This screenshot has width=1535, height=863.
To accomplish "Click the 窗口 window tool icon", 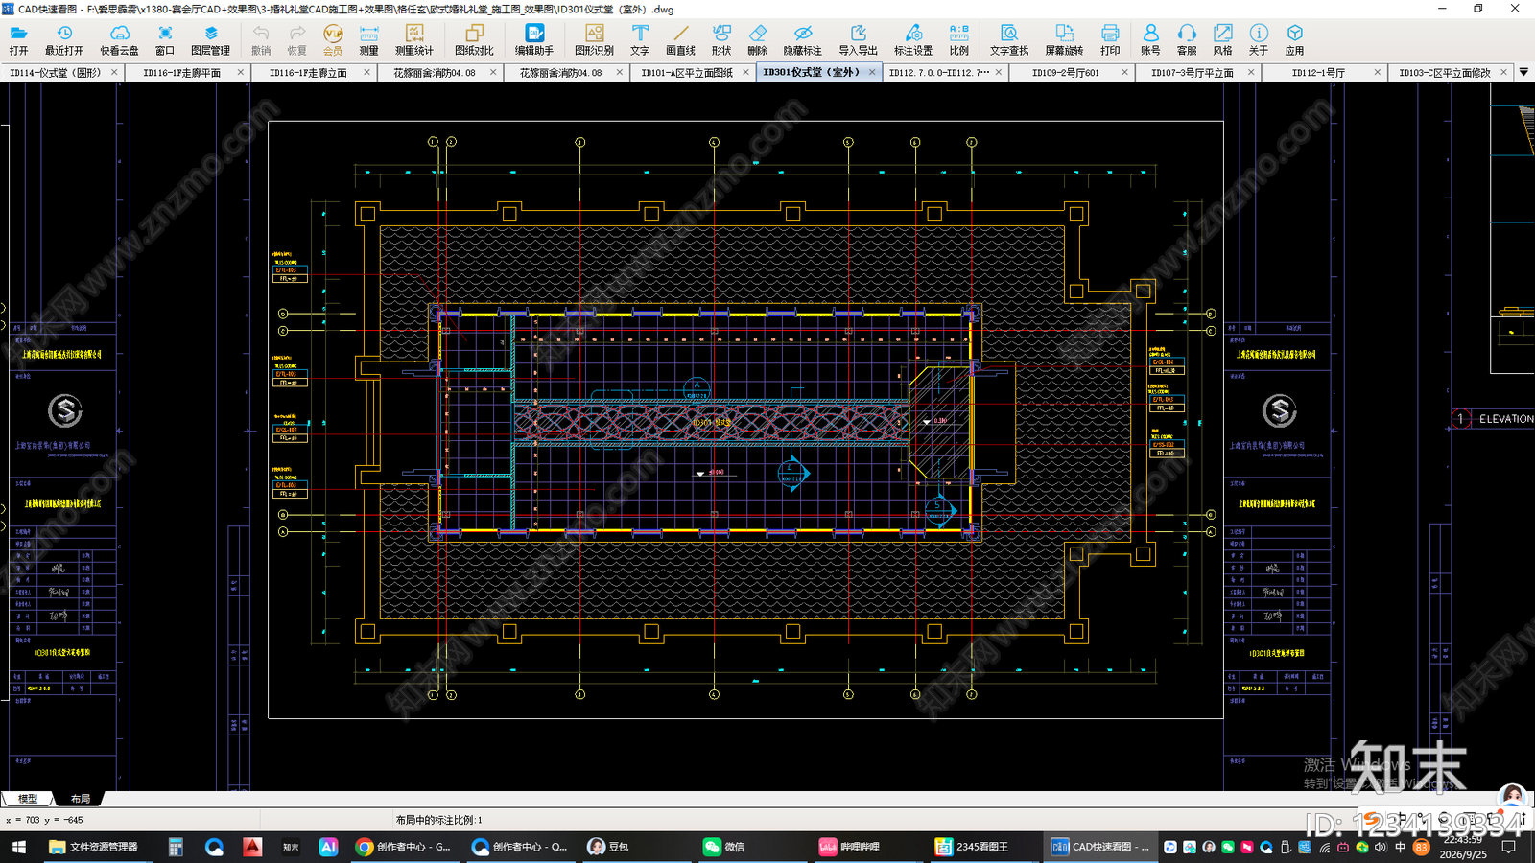I will point(165,39).
